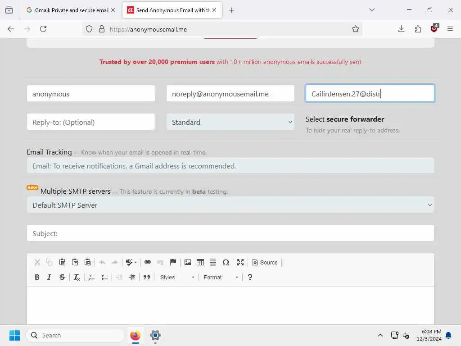Open the Downloads panel

pyautogui.click(x=401, y=29)
